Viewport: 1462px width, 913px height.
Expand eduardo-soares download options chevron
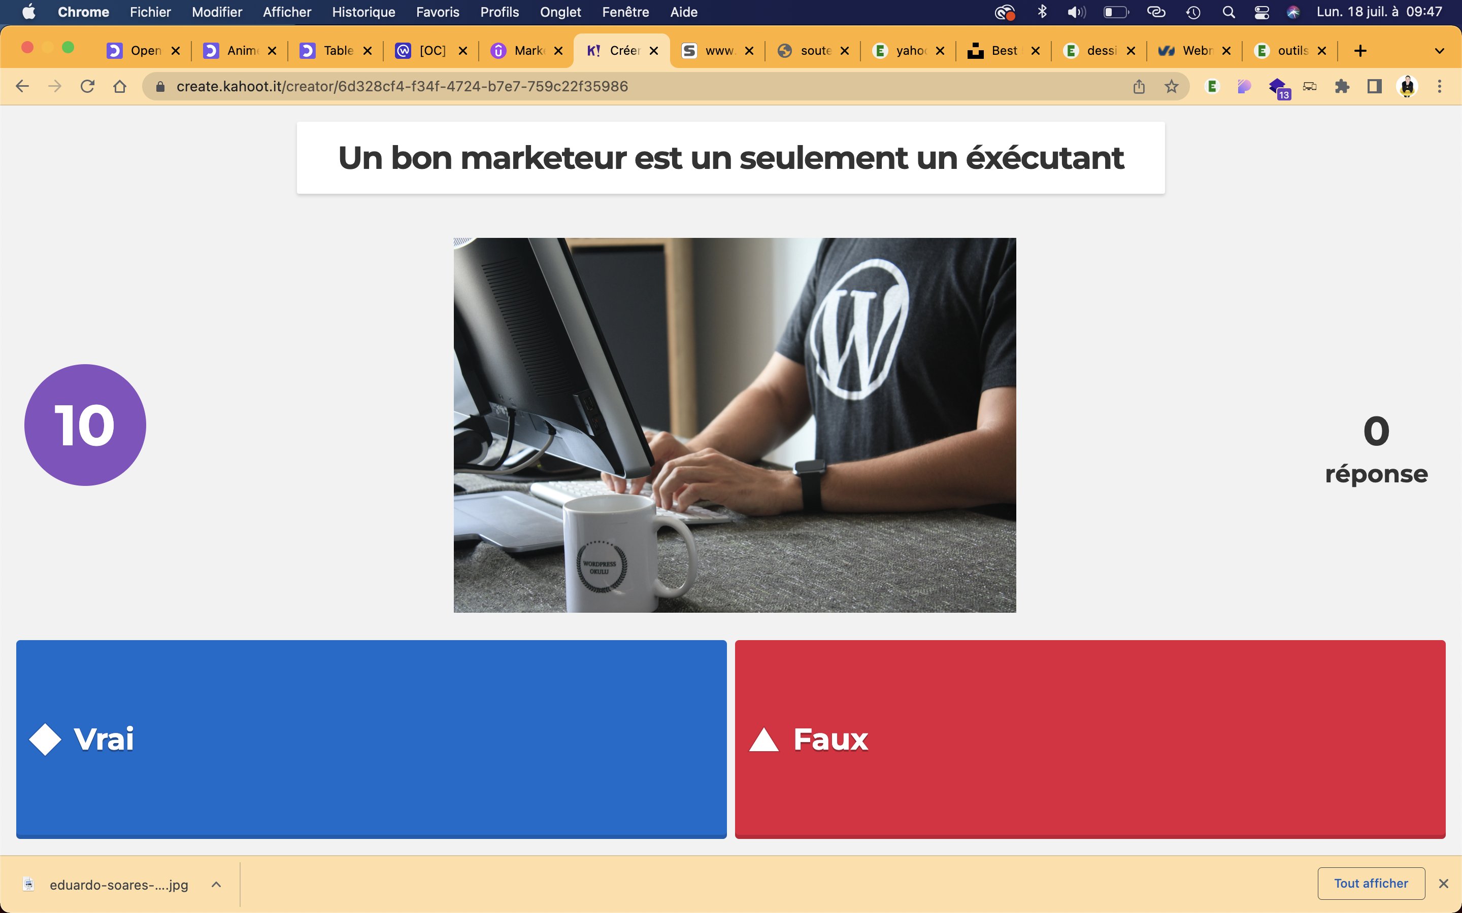[216, 885]
